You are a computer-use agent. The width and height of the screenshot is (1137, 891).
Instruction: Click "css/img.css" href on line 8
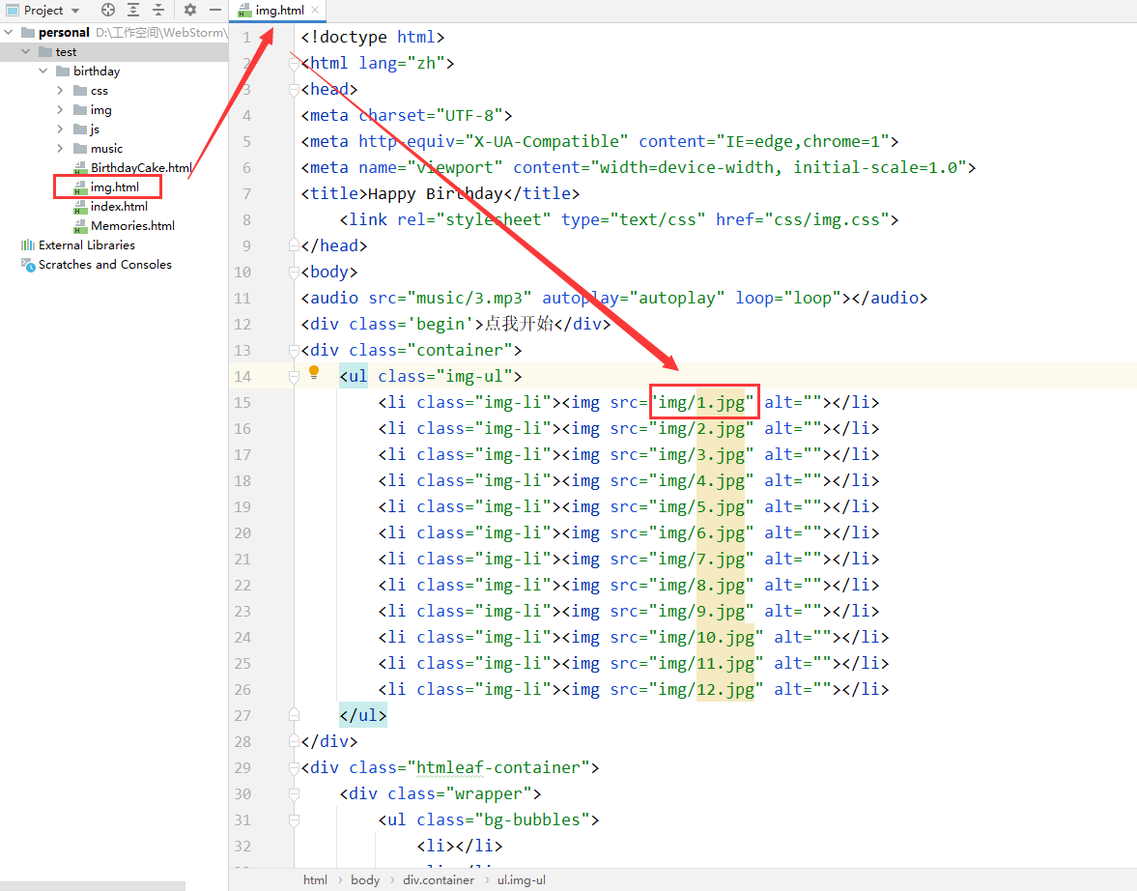pyautogui.click(x=822, y=219)
